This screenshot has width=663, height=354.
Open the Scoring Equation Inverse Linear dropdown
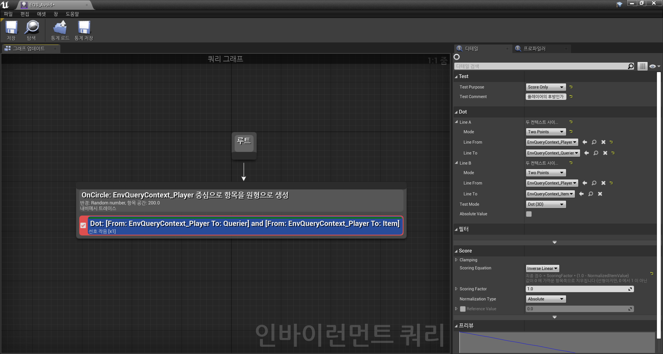542,268
